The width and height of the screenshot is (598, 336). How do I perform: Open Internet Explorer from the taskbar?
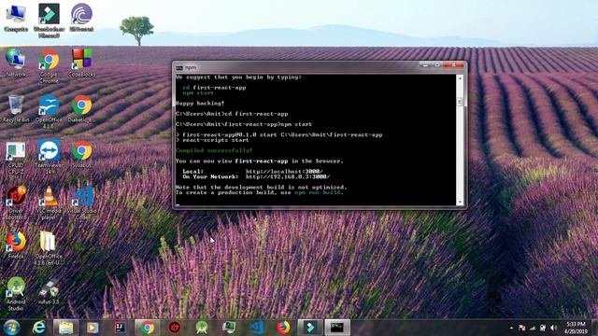[x=39, y=328]
